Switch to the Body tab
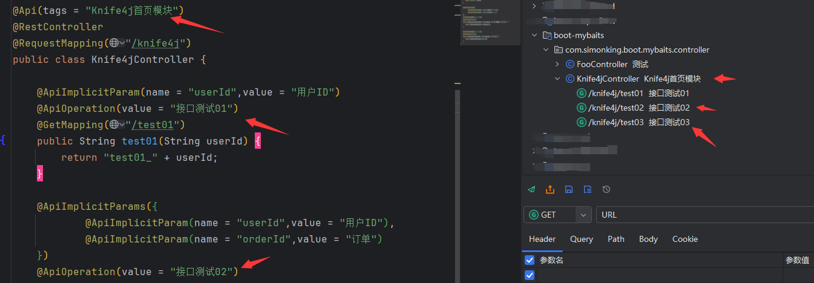Screen dimensions: 814x283 coord(648,239)
